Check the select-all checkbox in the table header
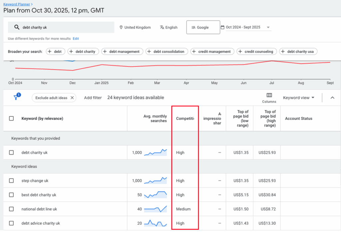341x232 pixels. pyautogui.click(x=12, y=118)
